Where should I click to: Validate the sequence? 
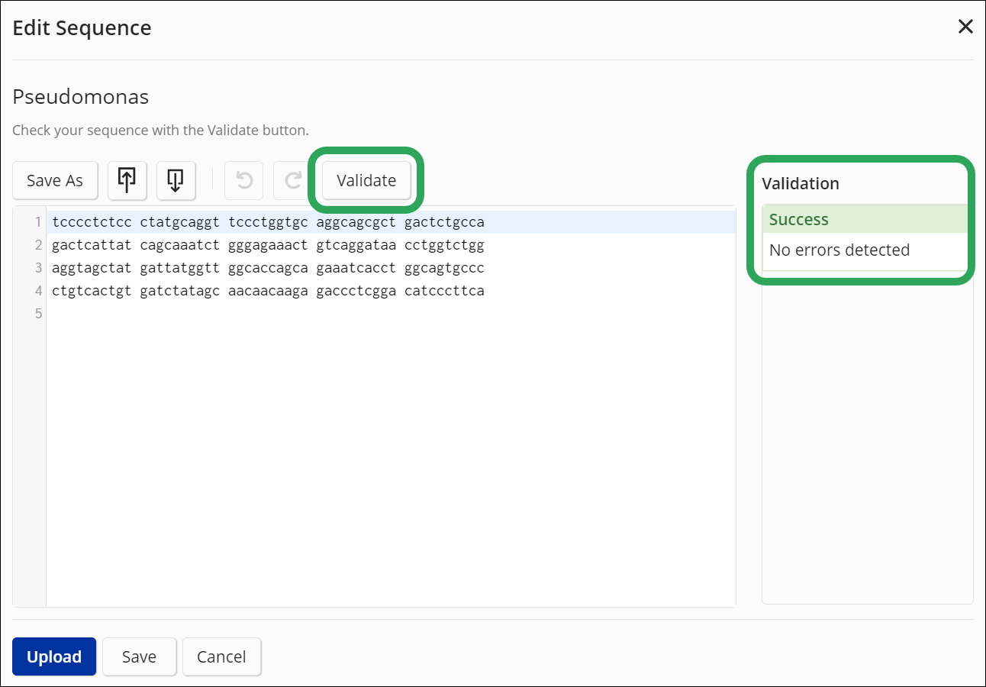tap(366, 181)
